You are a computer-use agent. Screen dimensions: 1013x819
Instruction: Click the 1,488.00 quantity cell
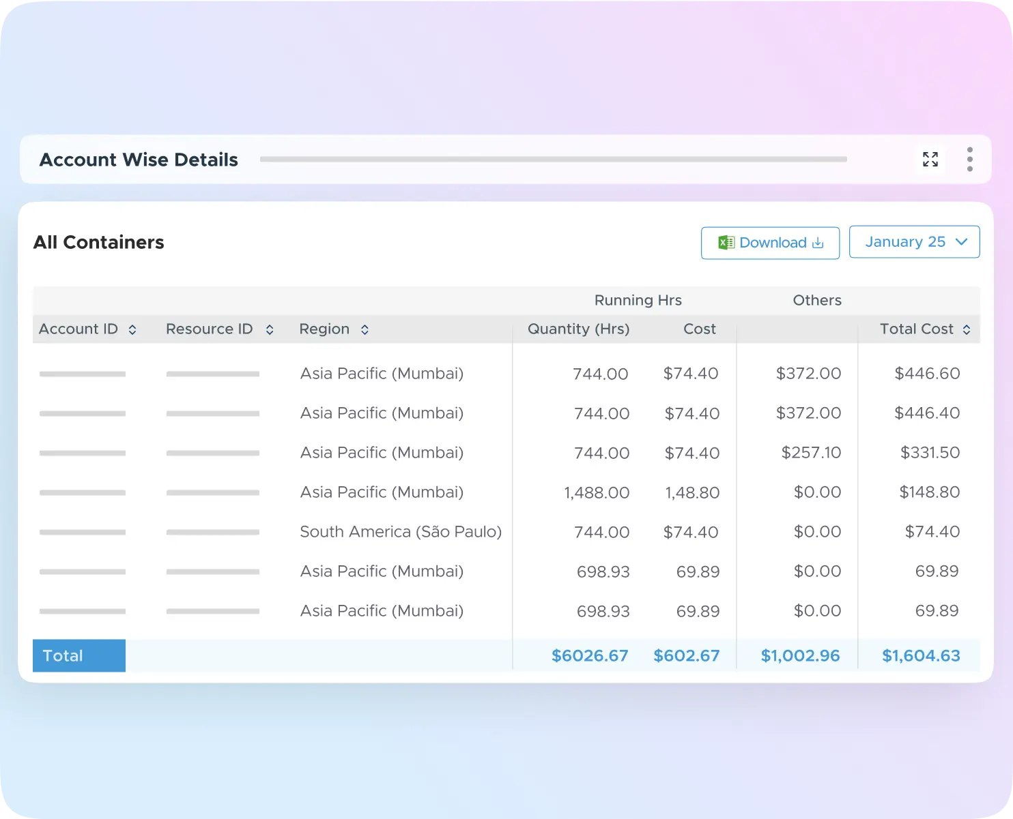[596, 492]
